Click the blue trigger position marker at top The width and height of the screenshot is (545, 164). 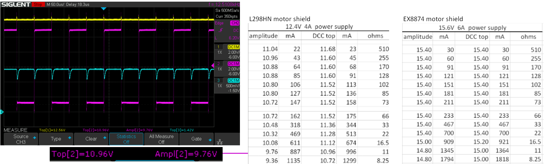[103, 9]
